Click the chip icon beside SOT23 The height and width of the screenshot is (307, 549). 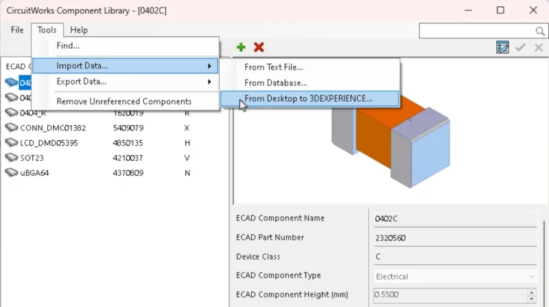coord(12,158)
